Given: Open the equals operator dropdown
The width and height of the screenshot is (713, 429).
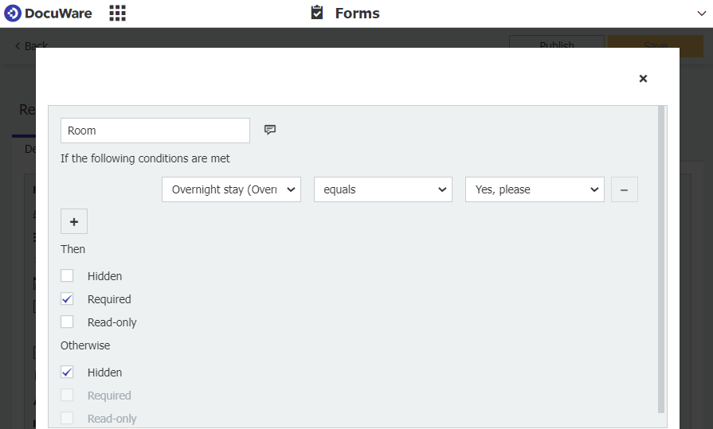Looking at the screenshot, I should pyautogui.click(x=382, y=189).
